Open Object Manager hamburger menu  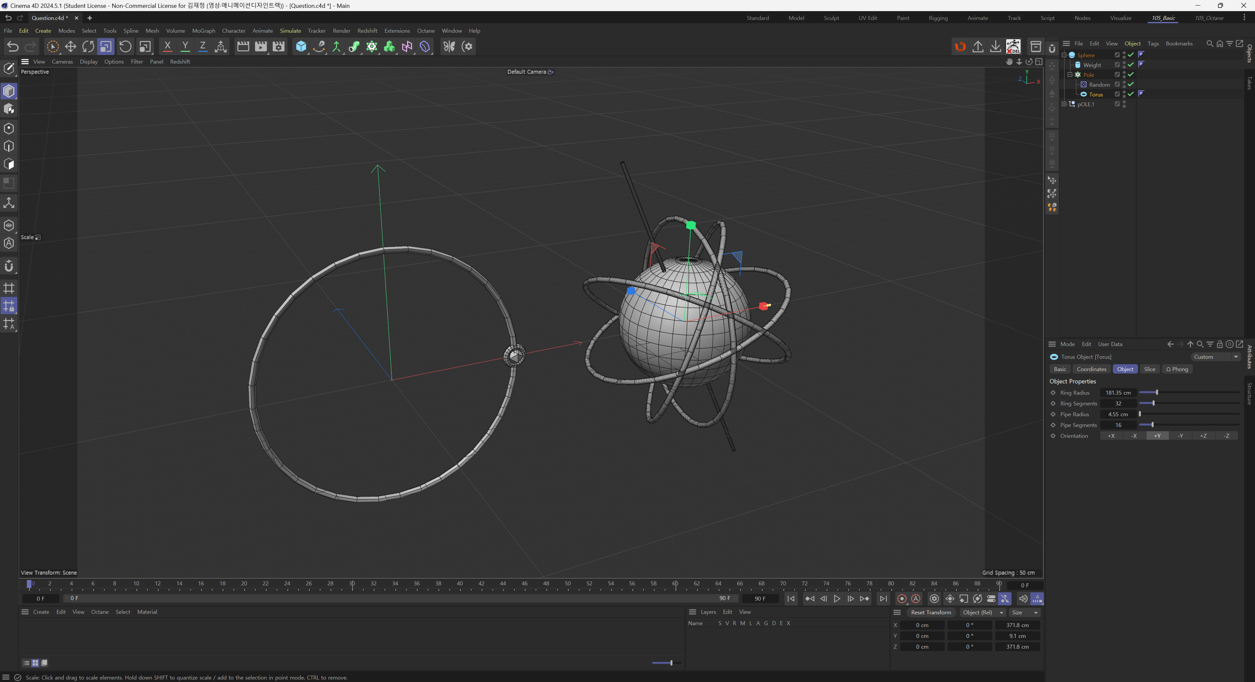coord(1066,43)
